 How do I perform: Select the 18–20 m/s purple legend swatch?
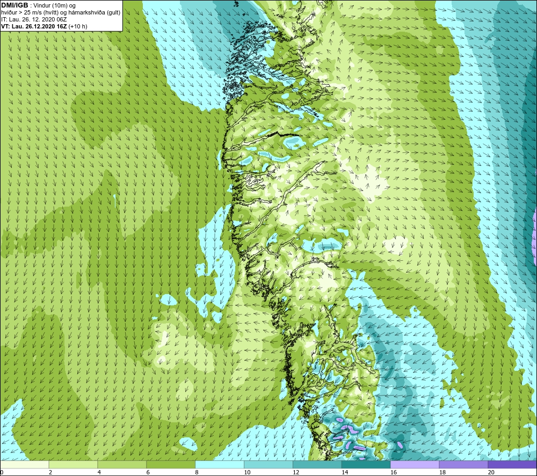(x=463, y=464)
